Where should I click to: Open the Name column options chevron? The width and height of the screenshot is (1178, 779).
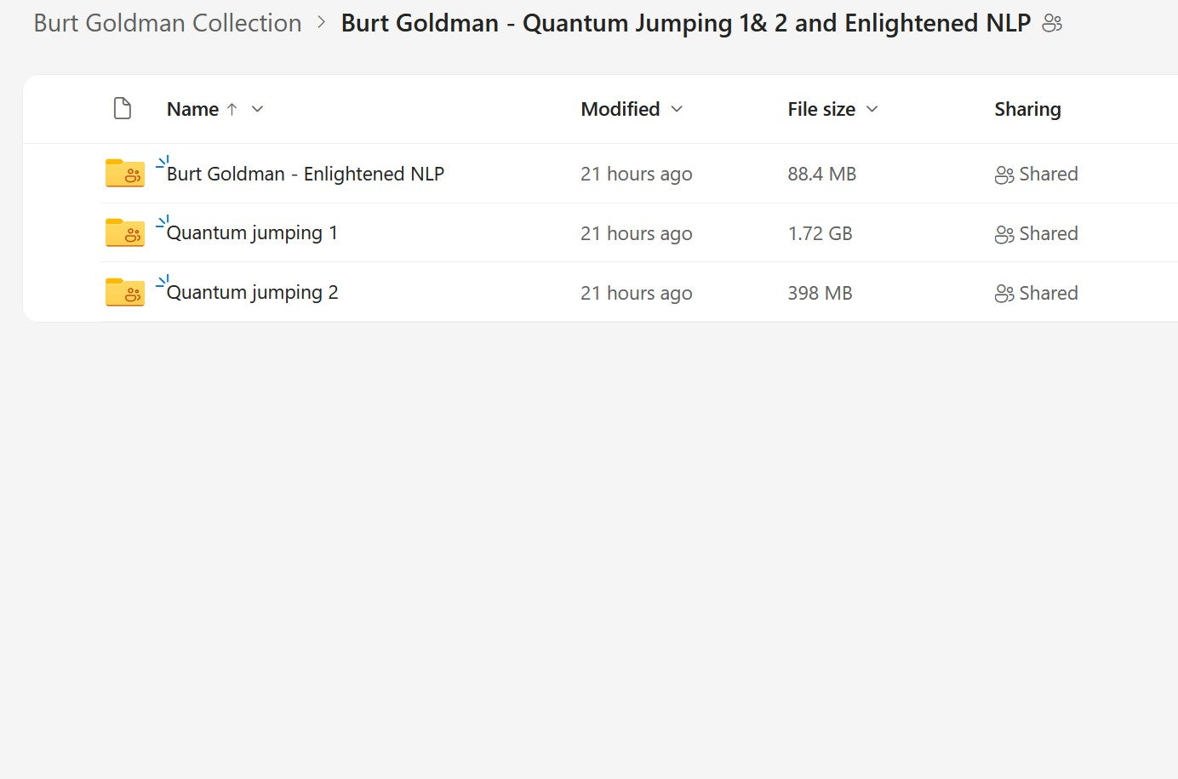point(257,109)
